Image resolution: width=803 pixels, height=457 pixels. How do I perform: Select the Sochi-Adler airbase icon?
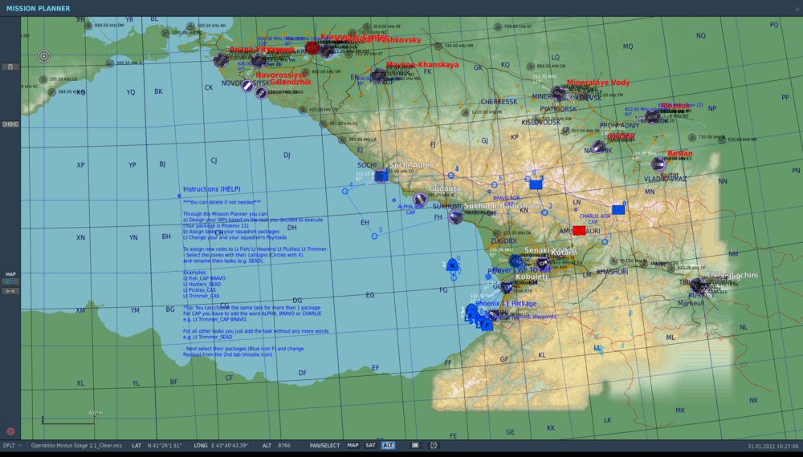pyautogui.click(x=381, y=176)
